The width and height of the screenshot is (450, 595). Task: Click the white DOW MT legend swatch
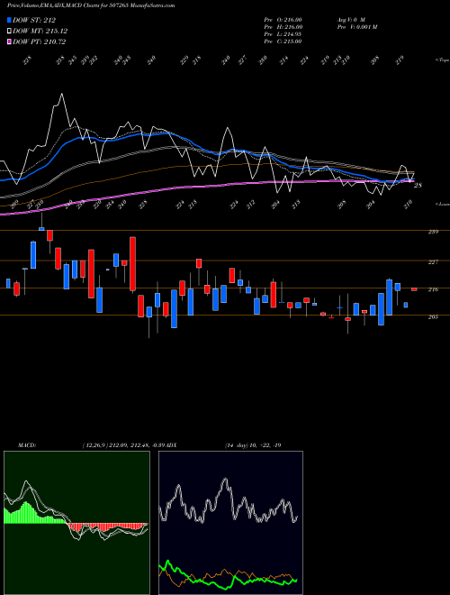tap(9, 31)
